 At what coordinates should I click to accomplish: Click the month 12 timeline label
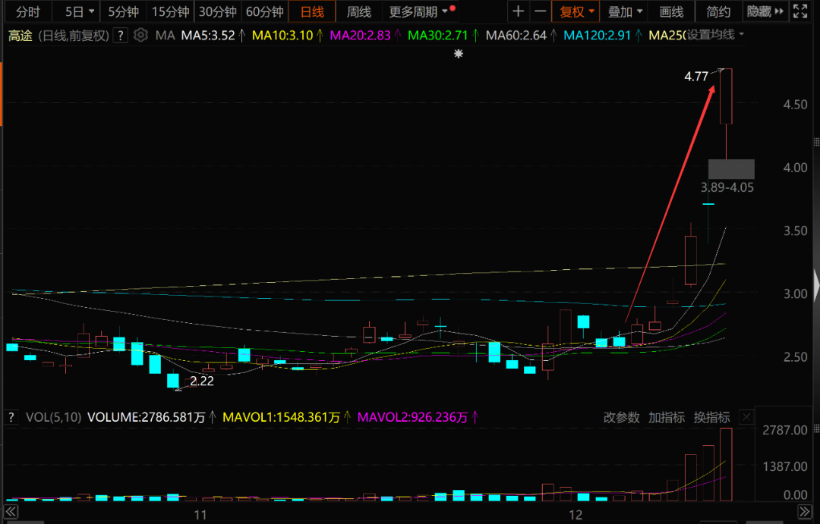point(576,515)
